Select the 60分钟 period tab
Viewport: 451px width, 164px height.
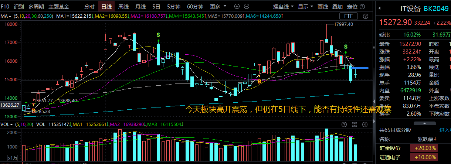click(x=195, y=6)
